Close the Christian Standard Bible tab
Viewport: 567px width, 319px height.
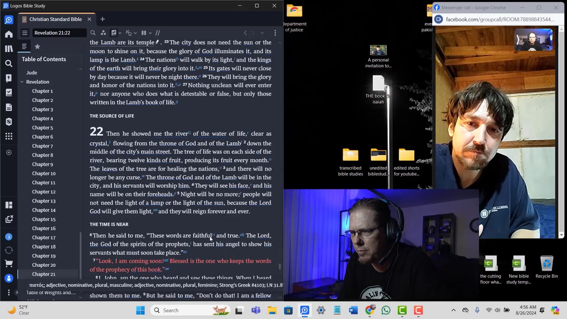coord(89,19)
